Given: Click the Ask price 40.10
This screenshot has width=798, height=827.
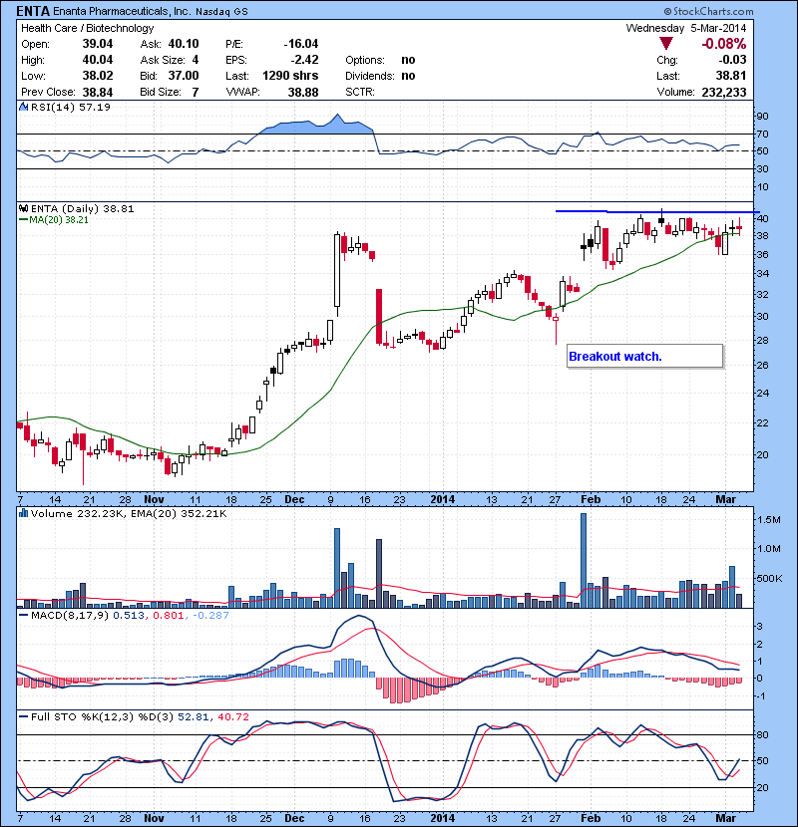Looking at the screenshot, I should [184, 44].
